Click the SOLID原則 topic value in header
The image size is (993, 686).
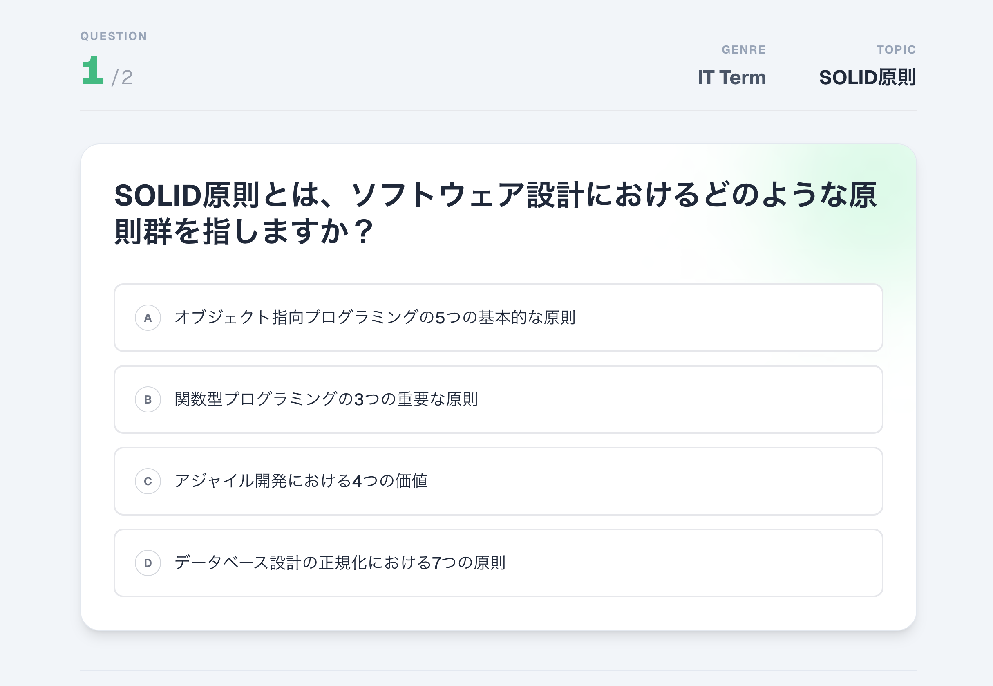(867, 78)
